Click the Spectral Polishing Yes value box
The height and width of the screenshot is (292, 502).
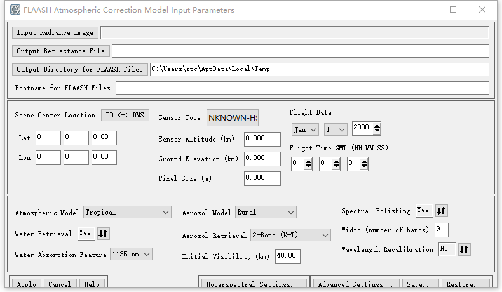[424, 211]
